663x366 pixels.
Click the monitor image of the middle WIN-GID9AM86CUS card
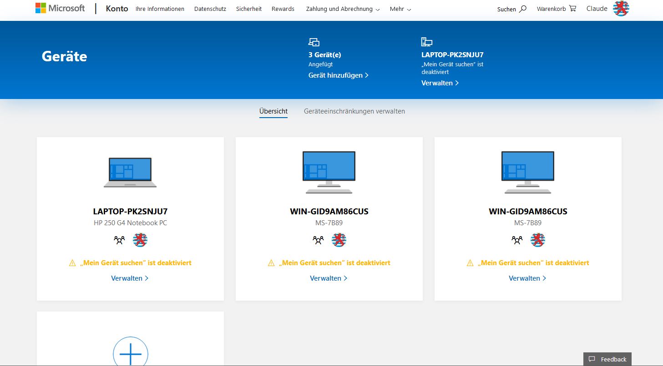coord(329,173)
